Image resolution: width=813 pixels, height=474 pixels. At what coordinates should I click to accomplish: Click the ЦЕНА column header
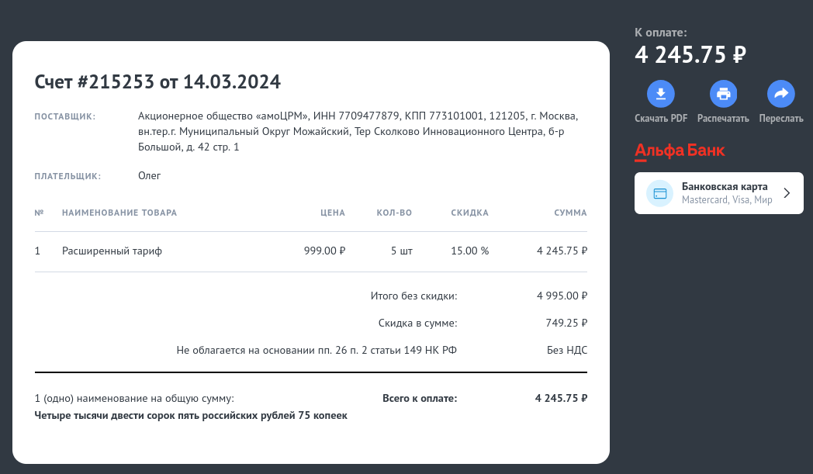pyautogui.click(x=333, y=213)
